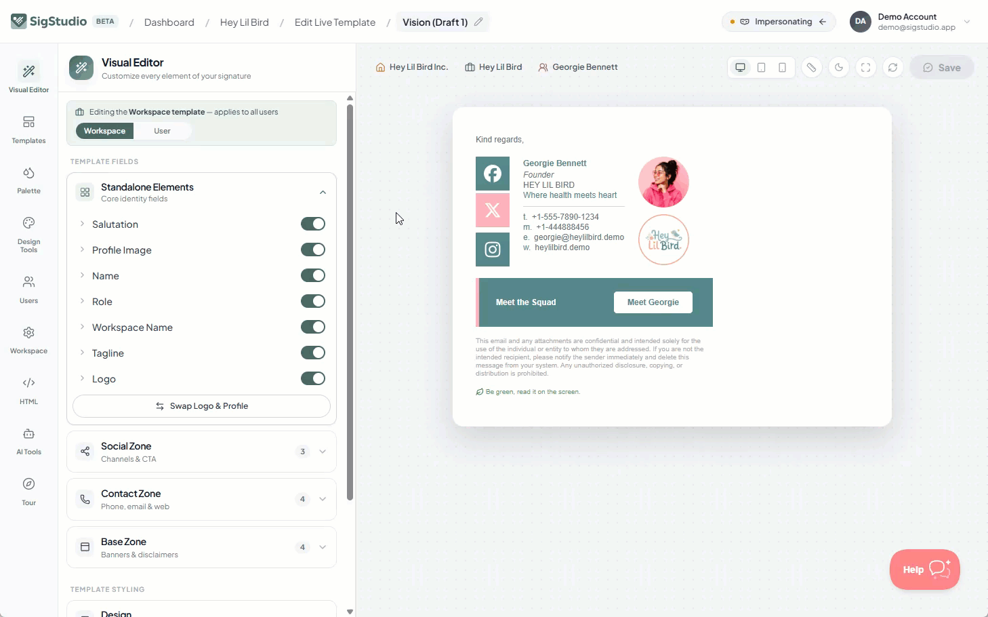
Task: Switch to desktop preview mode
Action: pyautogui.click(x=741, y=67)
